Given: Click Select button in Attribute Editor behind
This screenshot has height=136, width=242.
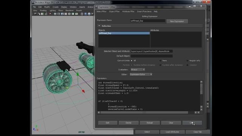Looking at the screenshot, I should pos(147,132).
